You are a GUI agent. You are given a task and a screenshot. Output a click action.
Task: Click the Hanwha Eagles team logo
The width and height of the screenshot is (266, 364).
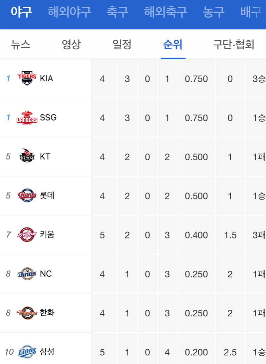click(27, 313)
